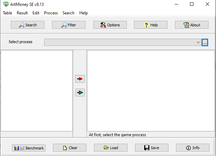216x156 pixels.
Task: Maximize the ArtMoney window
Action: click(x=192, y=4)
